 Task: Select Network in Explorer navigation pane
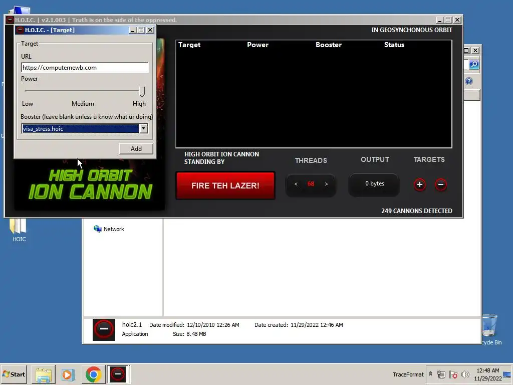point(109,229)
